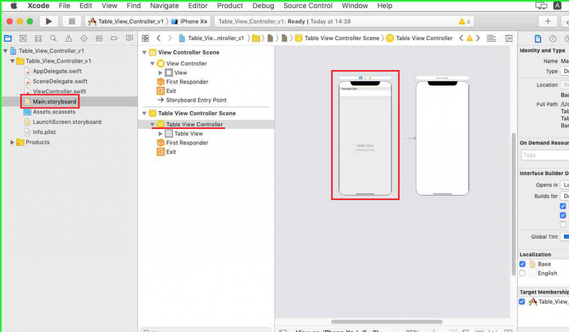
Task: Expand the Table View outline item
Action: pyautogui.click(x=161, y=133)
